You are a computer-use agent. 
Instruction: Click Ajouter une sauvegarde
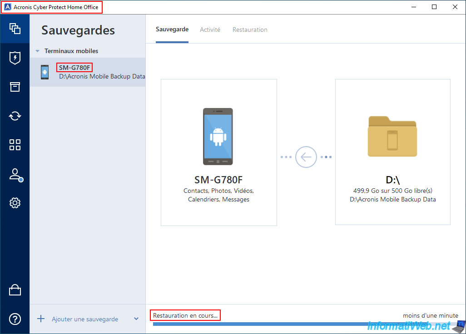[85, 319]
